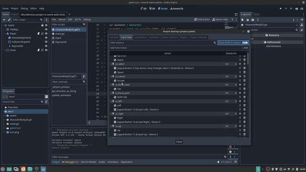The image size is (306, 172).
Task: Click the Add button for new action
Action: point(245,48)
